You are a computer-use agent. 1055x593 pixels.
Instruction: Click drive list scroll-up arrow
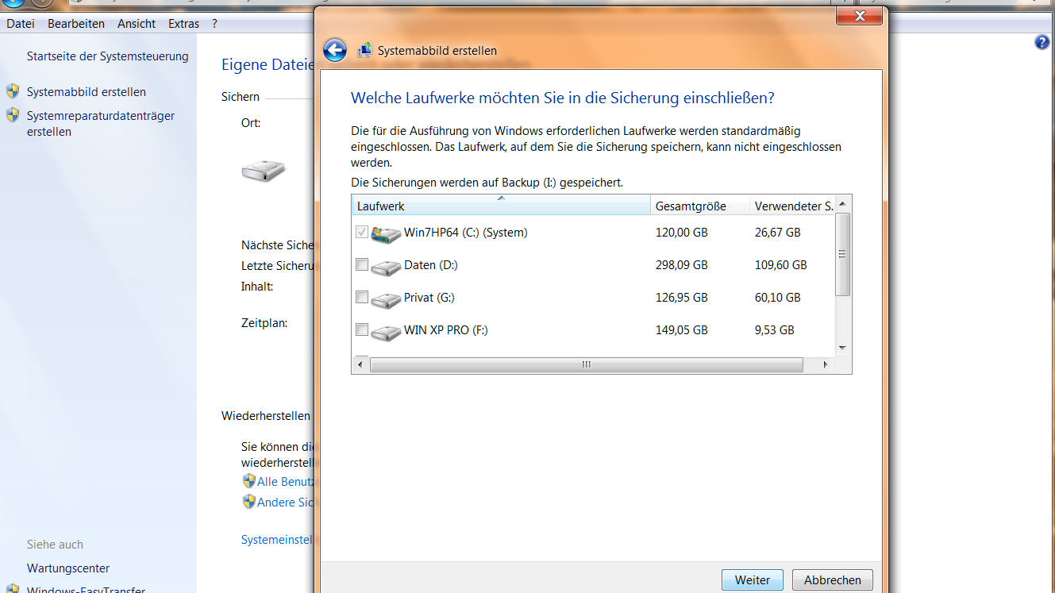pyautogui.click(x=843, y=205)
